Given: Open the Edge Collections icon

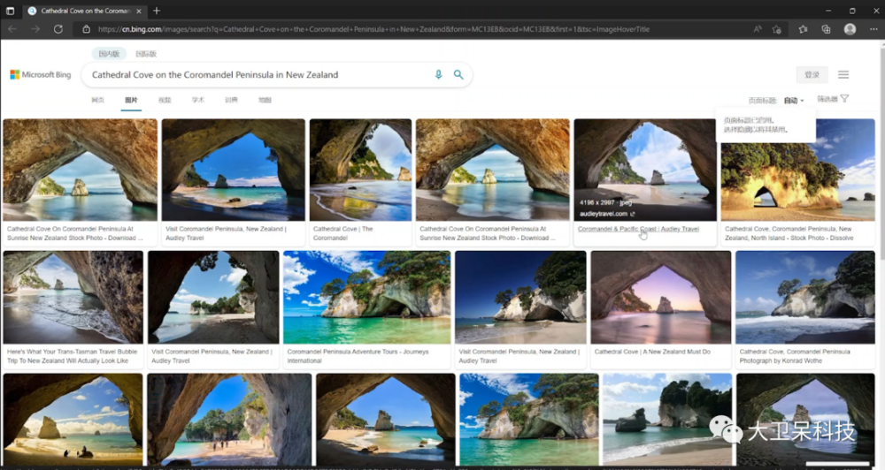Looking at the screenshot, I should point(826,29).
